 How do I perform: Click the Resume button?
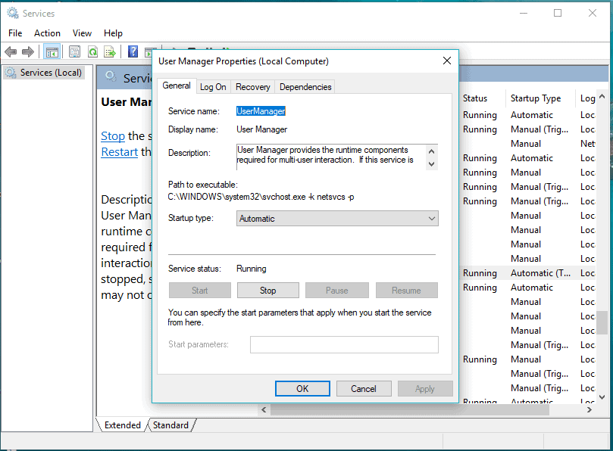pyautogui.click(x=407, y=290)
